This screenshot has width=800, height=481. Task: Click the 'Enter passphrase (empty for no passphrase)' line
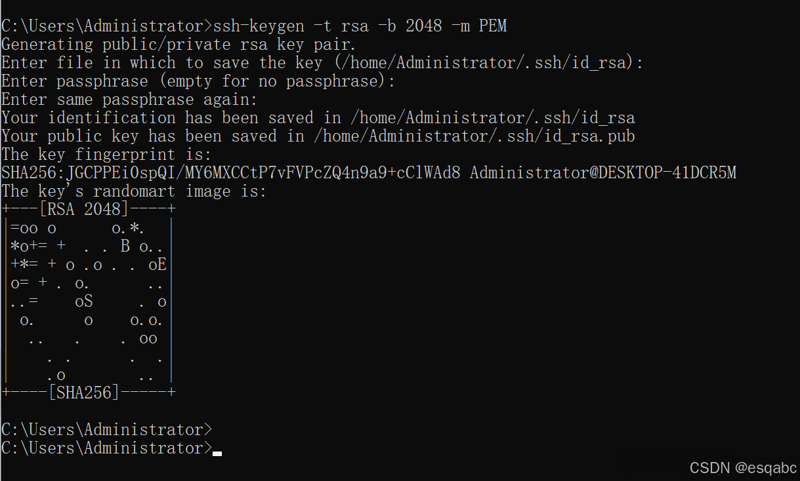(x=199, y=81)
